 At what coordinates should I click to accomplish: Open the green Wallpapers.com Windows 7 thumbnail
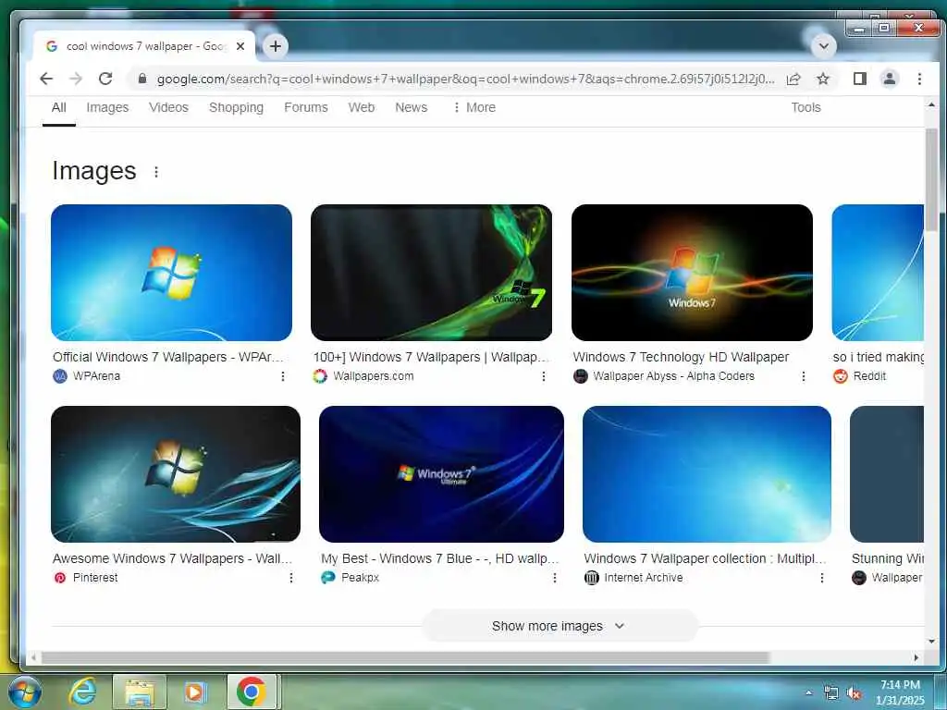click(431, 273)
